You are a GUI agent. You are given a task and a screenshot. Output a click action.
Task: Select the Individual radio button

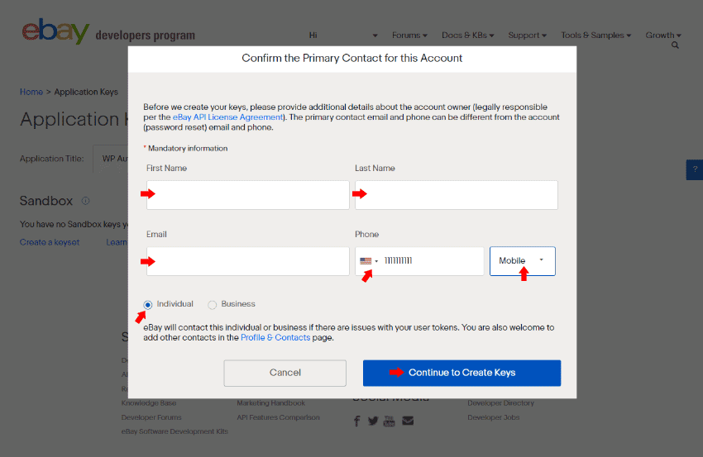[x=148, y=305]
